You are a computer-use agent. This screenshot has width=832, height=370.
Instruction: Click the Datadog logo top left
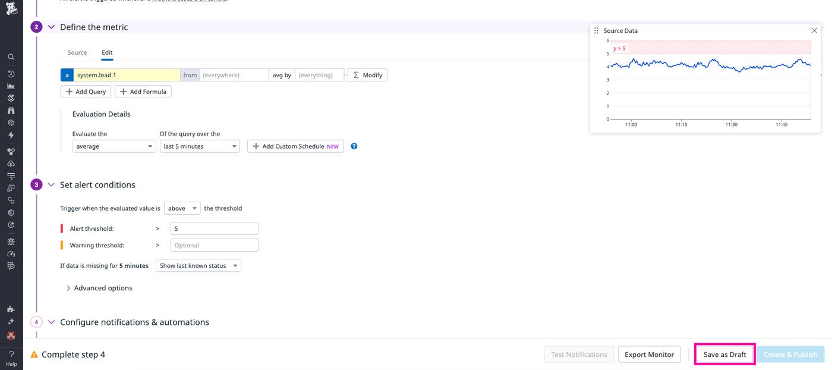coord(11,9)
